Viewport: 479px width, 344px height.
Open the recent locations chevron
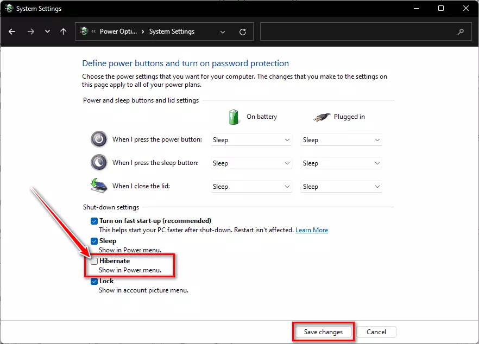point(47,31)
